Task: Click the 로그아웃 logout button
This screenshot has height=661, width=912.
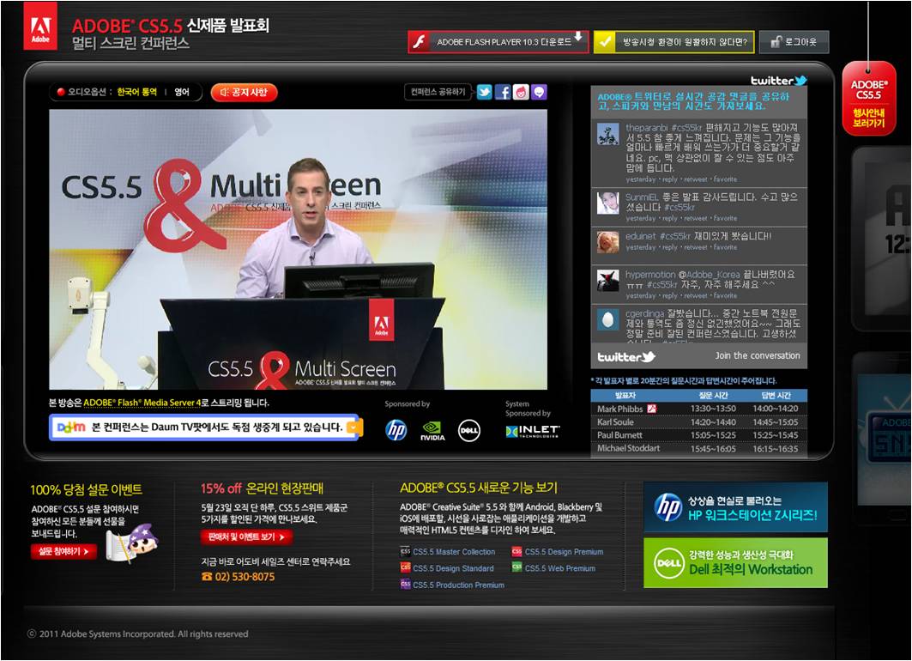Action: point(794,42)
